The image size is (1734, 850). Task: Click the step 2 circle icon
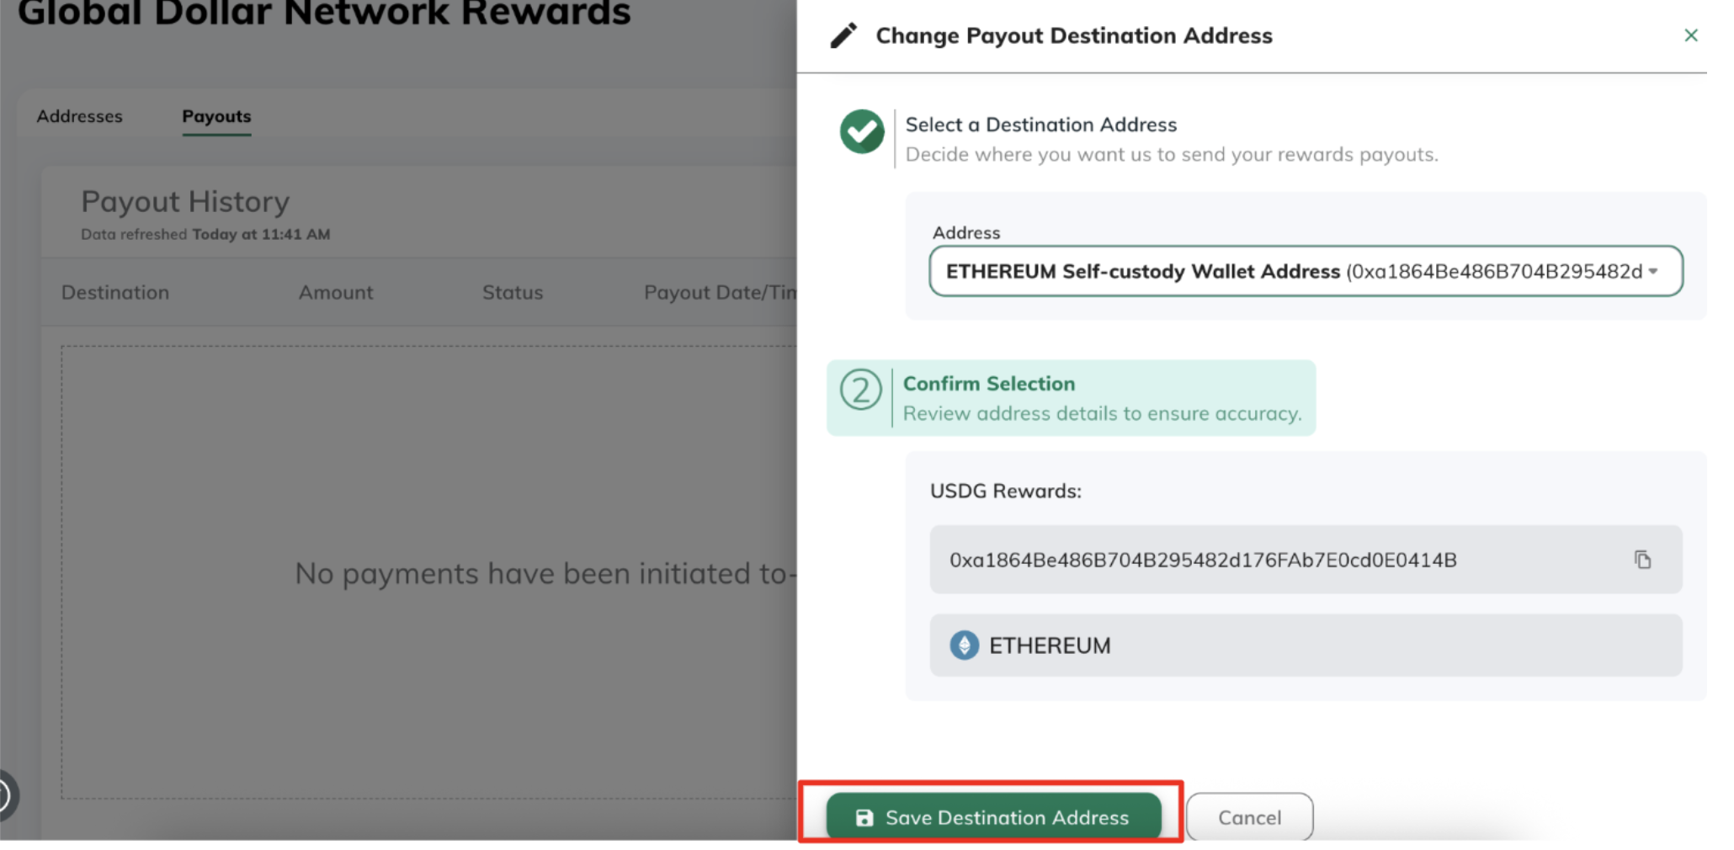[860, 389]
